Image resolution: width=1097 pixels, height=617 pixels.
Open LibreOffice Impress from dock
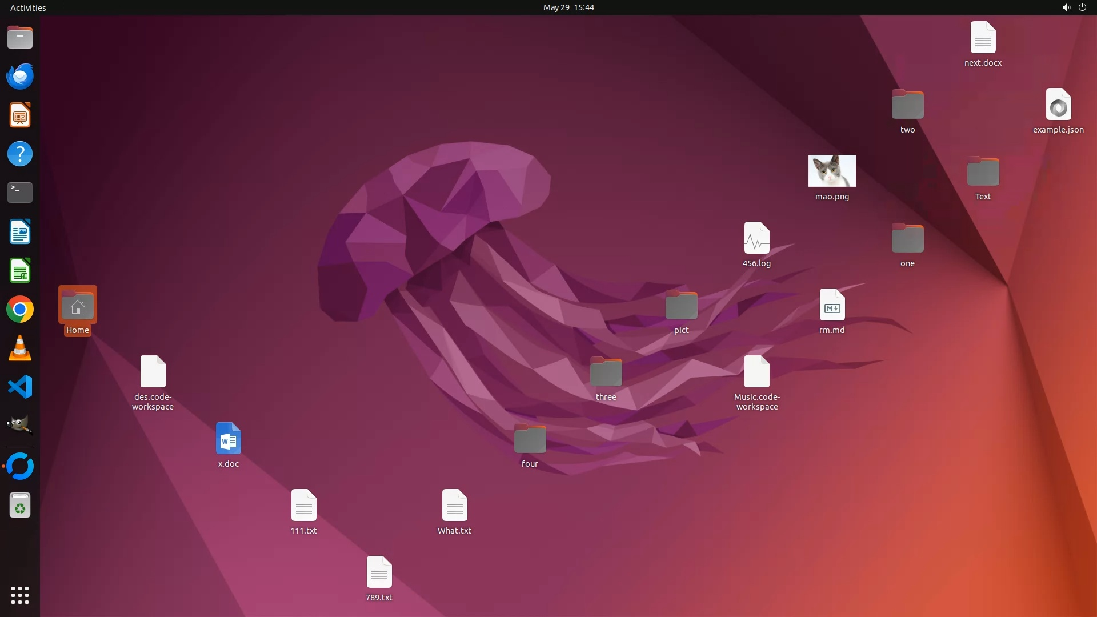pyautogui.click(x=20, y=115)
